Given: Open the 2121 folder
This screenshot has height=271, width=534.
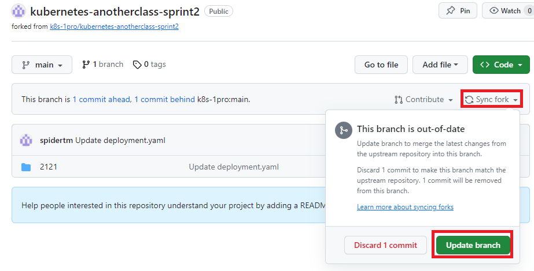Looking at the screenshot, I should click(49, 167).
